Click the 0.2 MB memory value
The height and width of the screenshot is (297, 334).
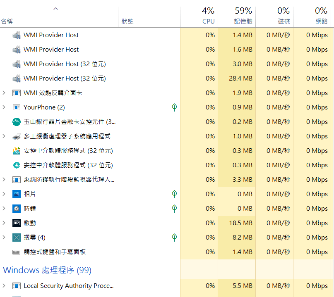[243, 122]
